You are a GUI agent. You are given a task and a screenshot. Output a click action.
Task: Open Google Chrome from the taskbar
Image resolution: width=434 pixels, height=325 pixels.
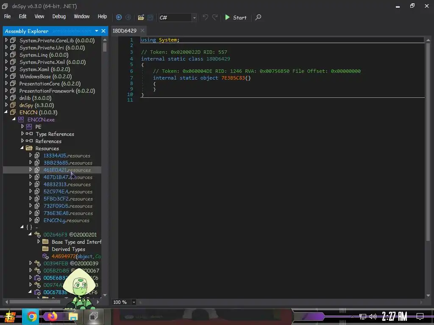(x=31, y=317)
